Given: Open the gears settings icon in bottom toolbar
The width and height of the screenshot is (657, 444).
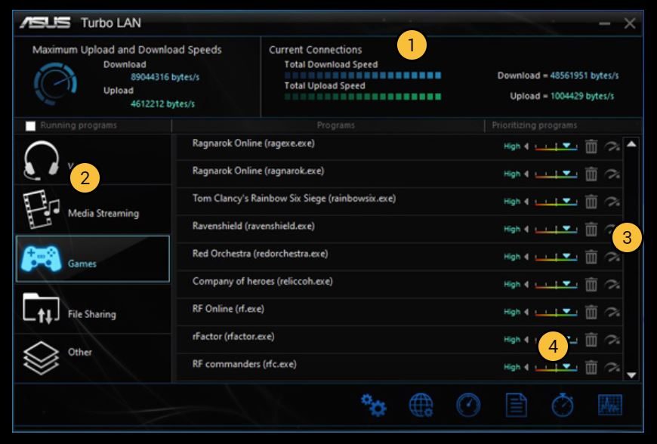Looking at the screenshot, I should [x=373, y=405].
